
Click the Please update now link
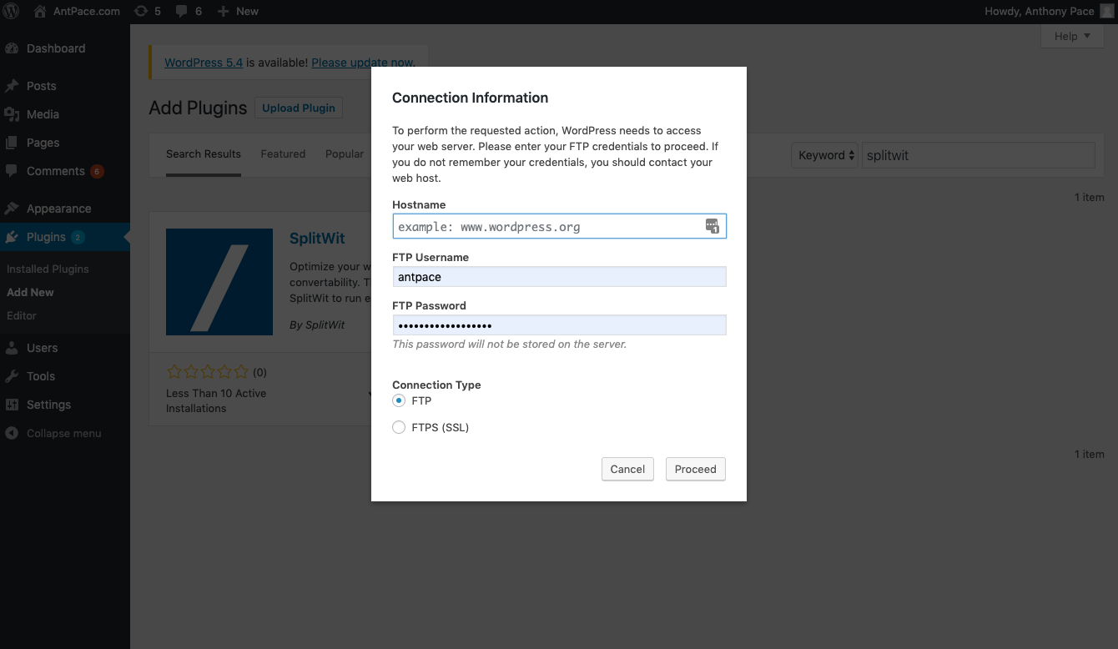coord(363,63)
